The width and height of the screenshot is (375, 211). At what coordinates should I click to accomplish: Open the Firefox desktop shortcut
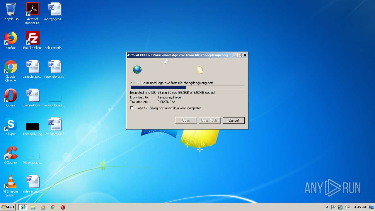(11, 40)
